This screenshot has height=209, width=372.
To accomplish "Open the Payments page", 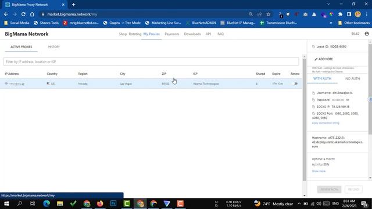I will 172,34.
